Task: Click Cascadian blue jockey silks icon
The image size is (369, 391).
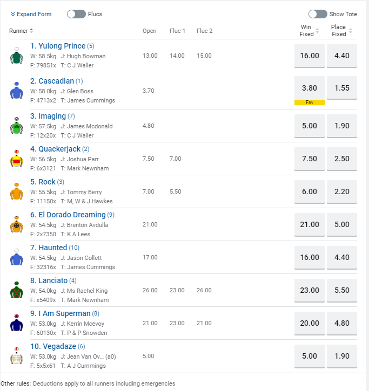Action: (x=17, y=91)
